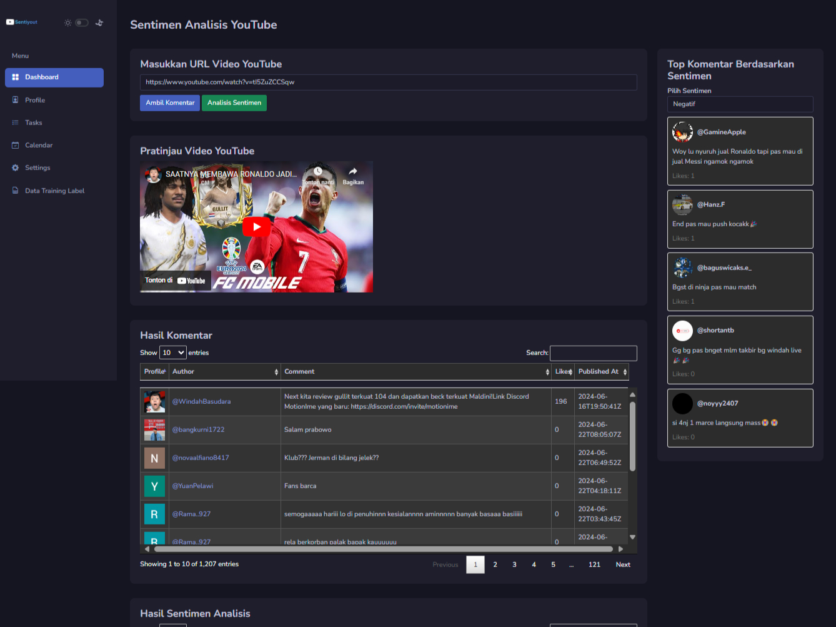Click the Tonton nanti clock icon
Screen dimensions: 836x627
[318, 172]
